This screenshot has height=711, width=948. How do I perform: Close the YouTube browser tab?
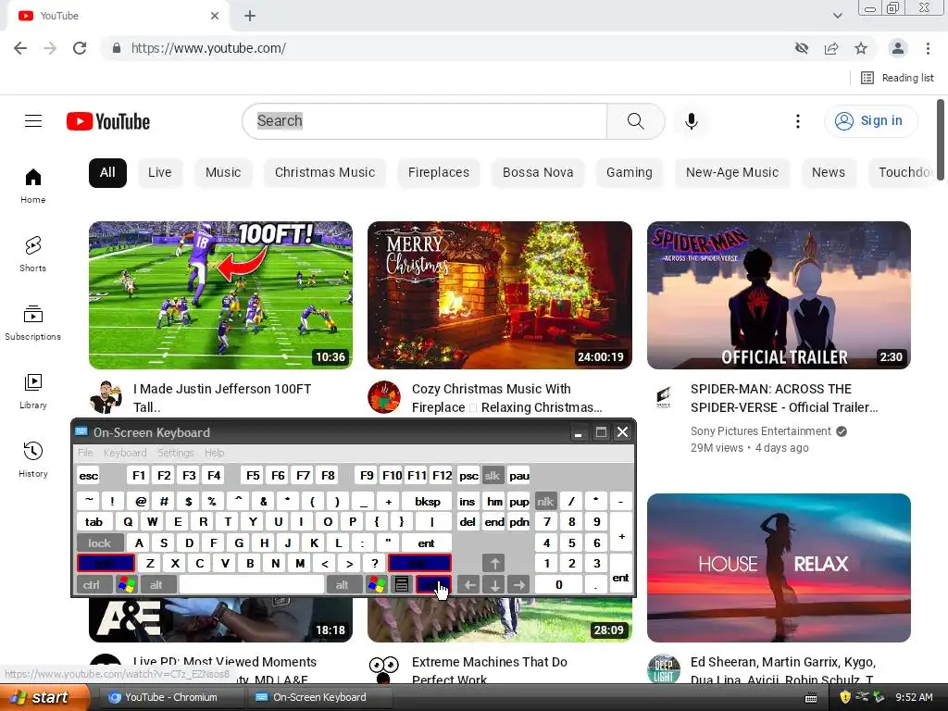215,16
